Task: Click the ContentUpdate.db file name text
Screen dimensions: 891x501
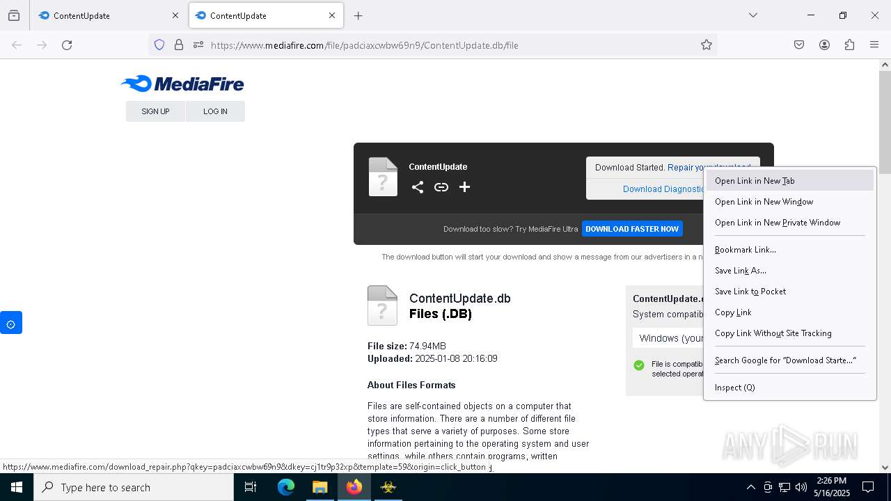Action: 460,299
